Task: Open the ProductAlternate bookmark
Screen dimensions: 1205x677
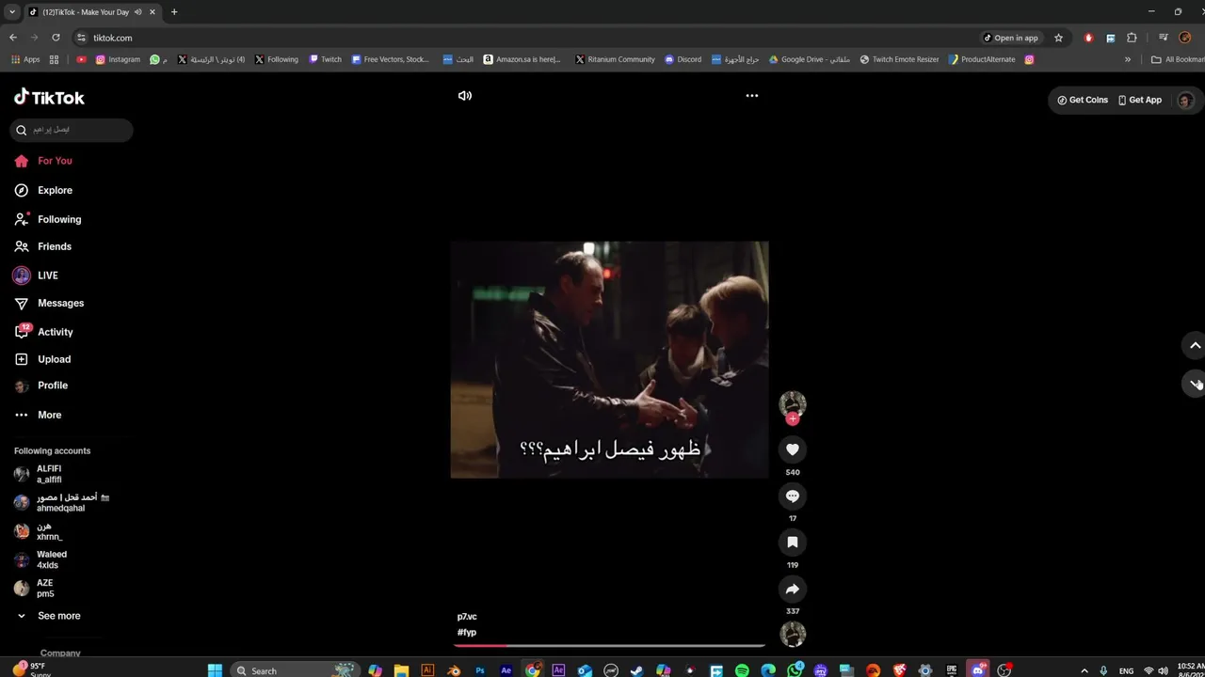Action: click(982, 59)
